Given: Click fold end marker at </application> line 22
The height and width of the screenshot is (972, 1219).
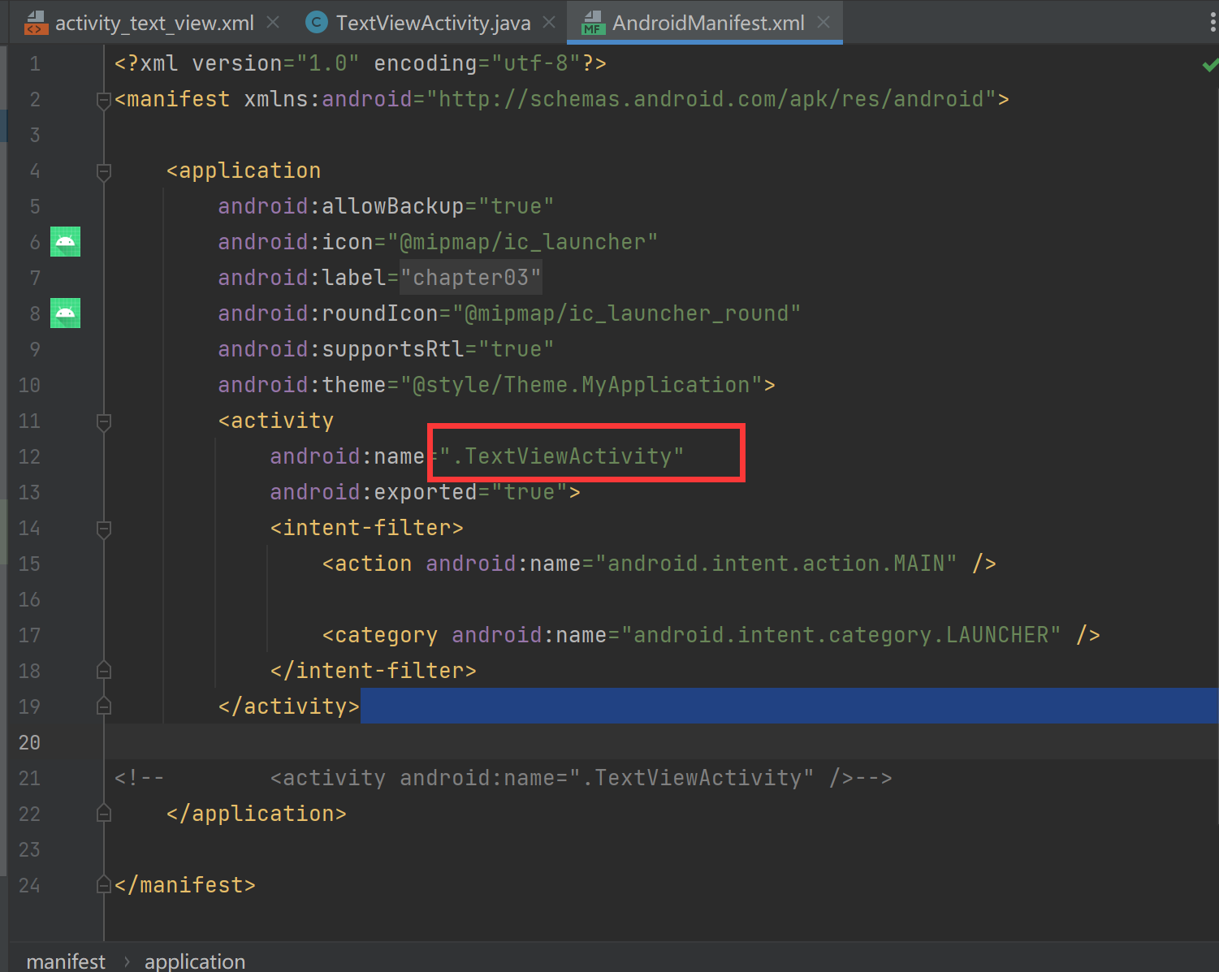Looking at the screenshot, I should point(104,813).
